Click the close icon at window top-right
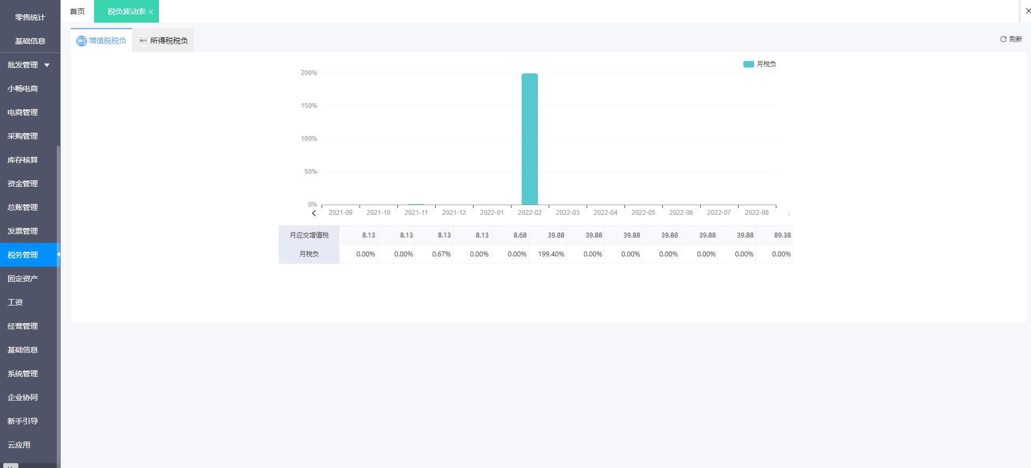 click(1028, 11)
